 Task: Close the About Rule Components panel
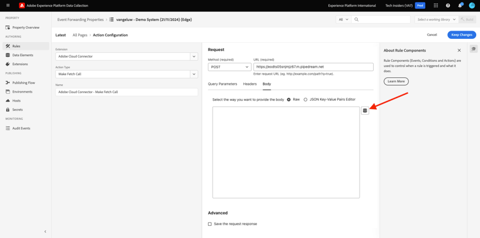point(459,50)
